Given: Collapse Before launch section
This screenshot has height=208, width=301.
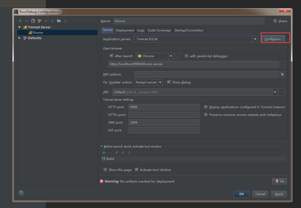Looking at the screenshot, I should (102, 146).
